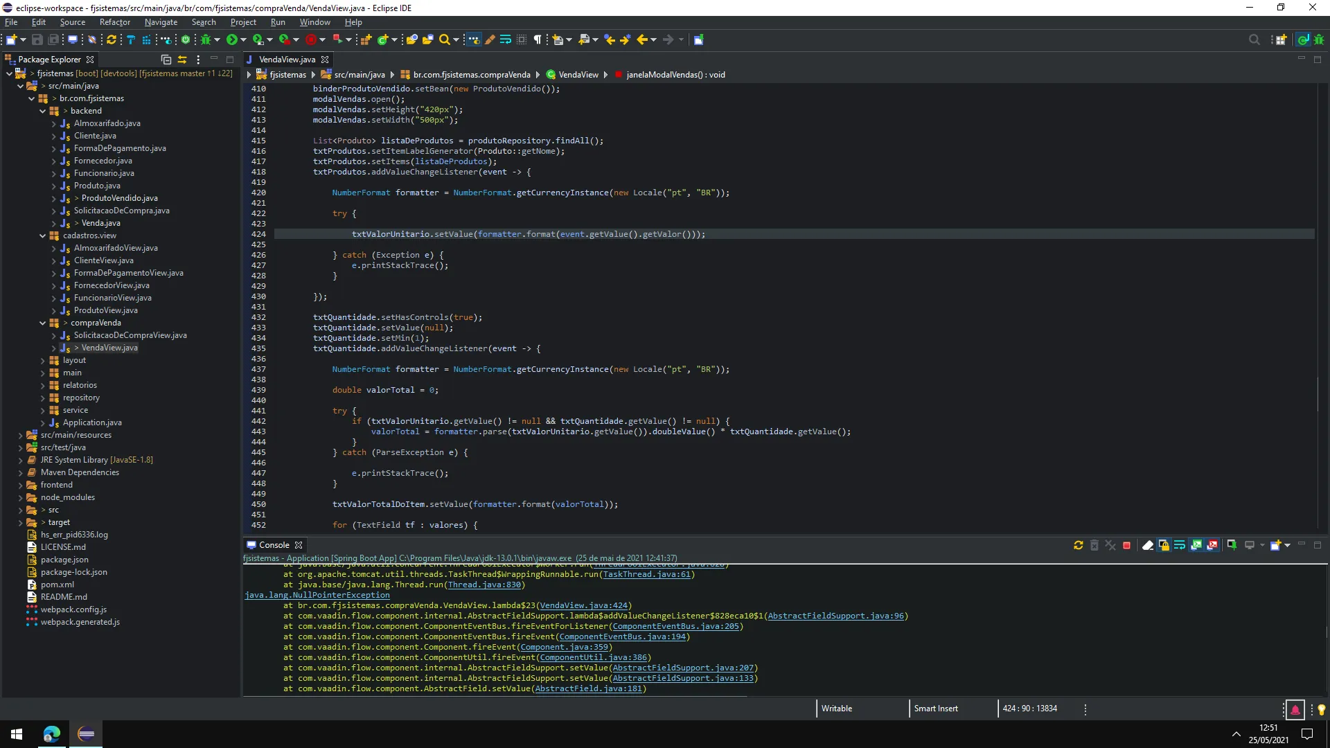The image size is (1330, 748).
Task: Click the Debug bug icon in toolbar
Action: tap(206, 39)
